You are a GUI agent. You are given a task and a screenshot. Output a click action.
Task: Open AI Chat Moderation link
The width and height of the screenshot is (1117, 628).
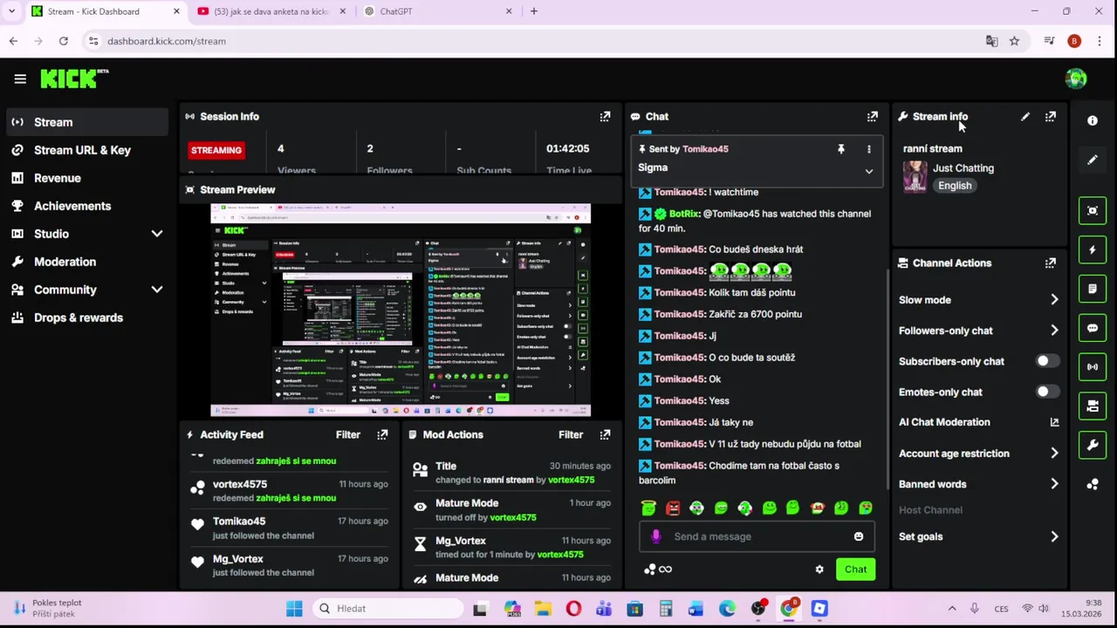(x=979, y=422)
